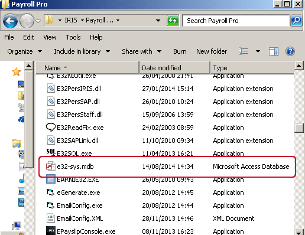Open the Edit menu
305x235 pixels.
(28, 37)
